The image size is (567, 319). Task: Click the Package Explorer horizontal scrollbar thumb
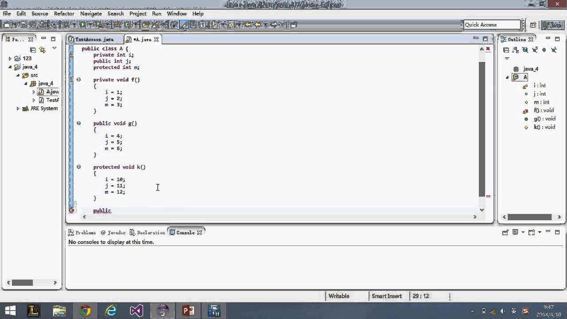point(22,283)
